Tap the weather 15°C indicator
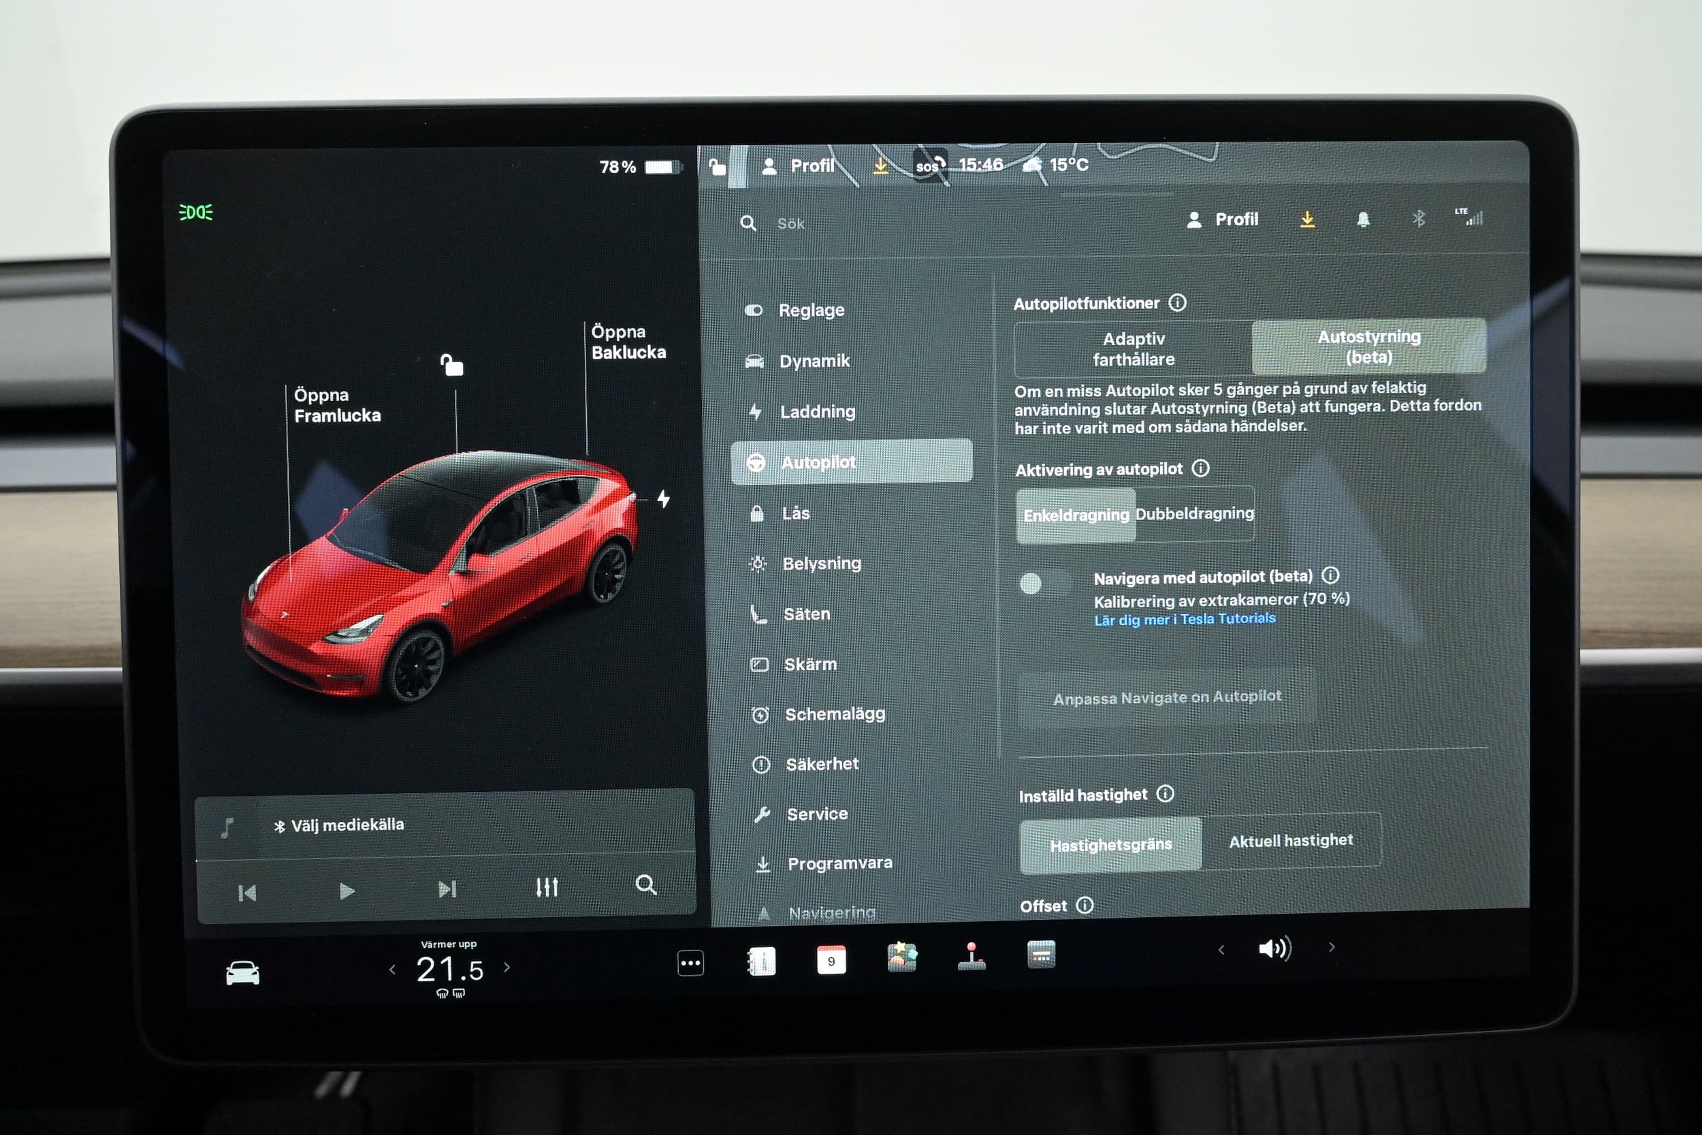 pos(1056,164)
